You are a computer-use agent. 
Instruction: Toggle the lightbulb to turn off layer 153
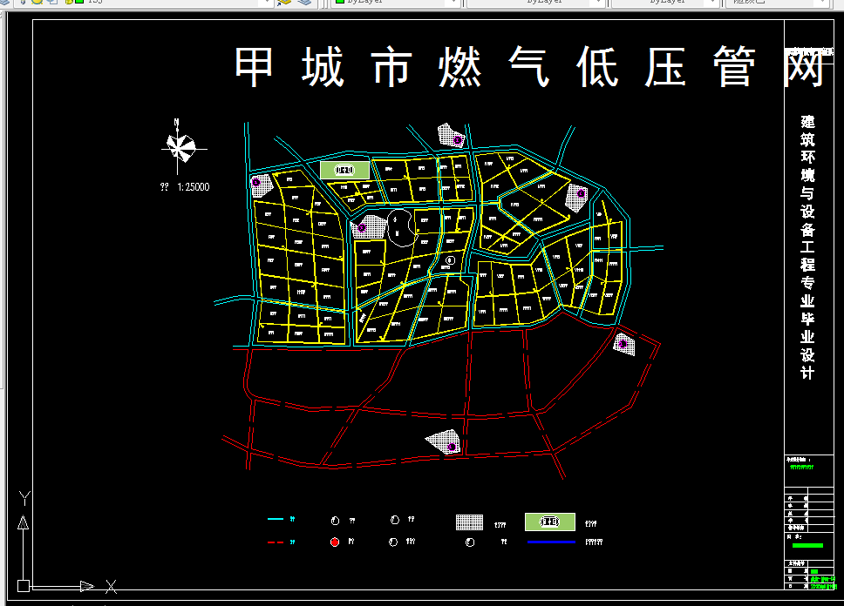tap(24, 3)
